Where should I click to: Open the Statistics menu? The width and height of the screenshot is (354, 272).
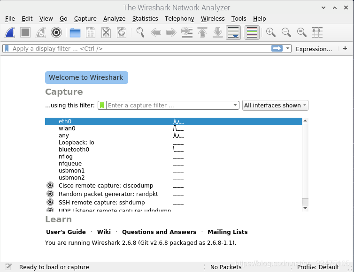click(145, 18)
